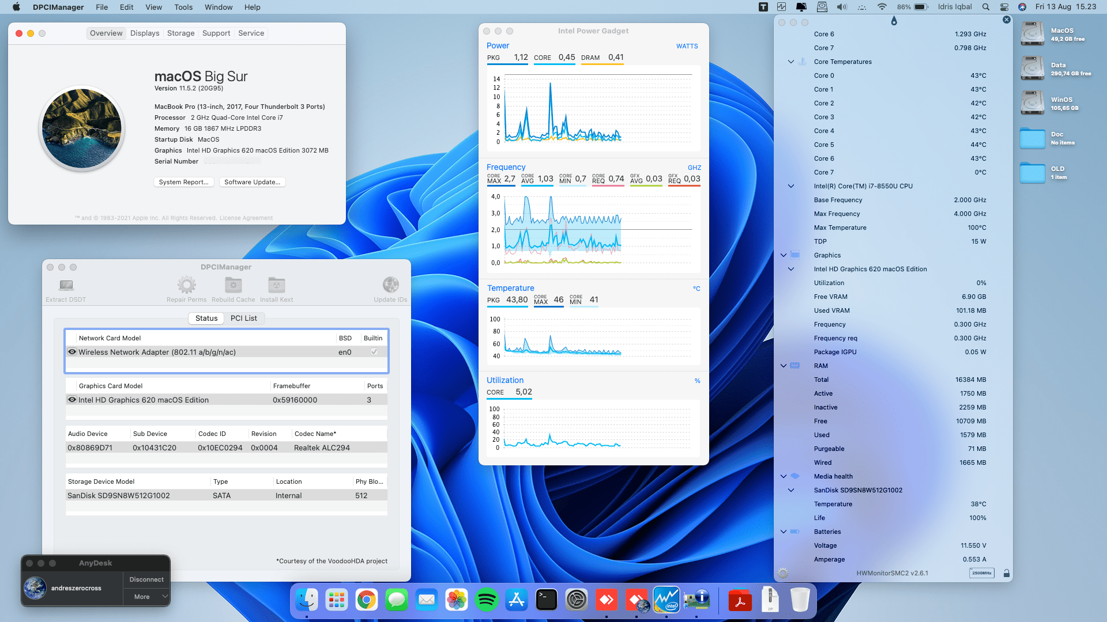Screen dimensions: 1107x622
Task: Click the Power usage graph
Action: click(594, 109)
